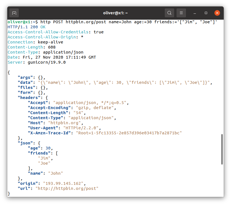Click the "args" JSON key
Viewport: 231px width, 205px height.
[x=25, y=77]
